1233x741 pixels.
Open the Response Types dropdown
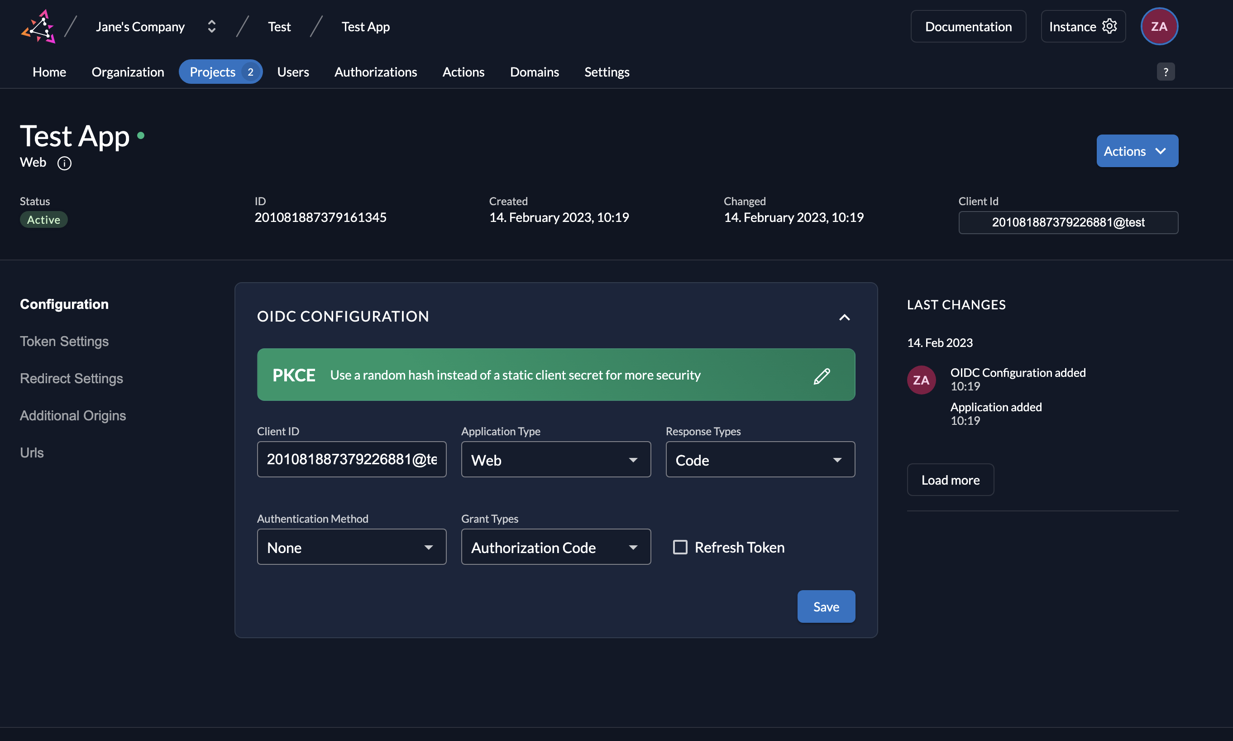pos(760,459)
